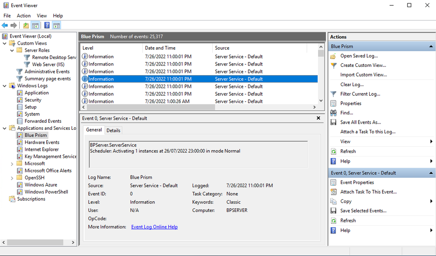Viewport: 436px width, 256px height.
Task: Close the event preview pane
Action: 318,118
